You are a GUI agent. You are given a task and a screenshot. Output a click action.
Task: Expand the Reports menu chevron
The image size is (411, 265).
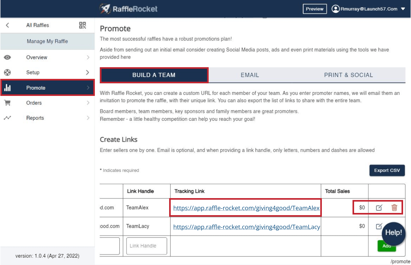pyautogui.click(x=88, y=118)
